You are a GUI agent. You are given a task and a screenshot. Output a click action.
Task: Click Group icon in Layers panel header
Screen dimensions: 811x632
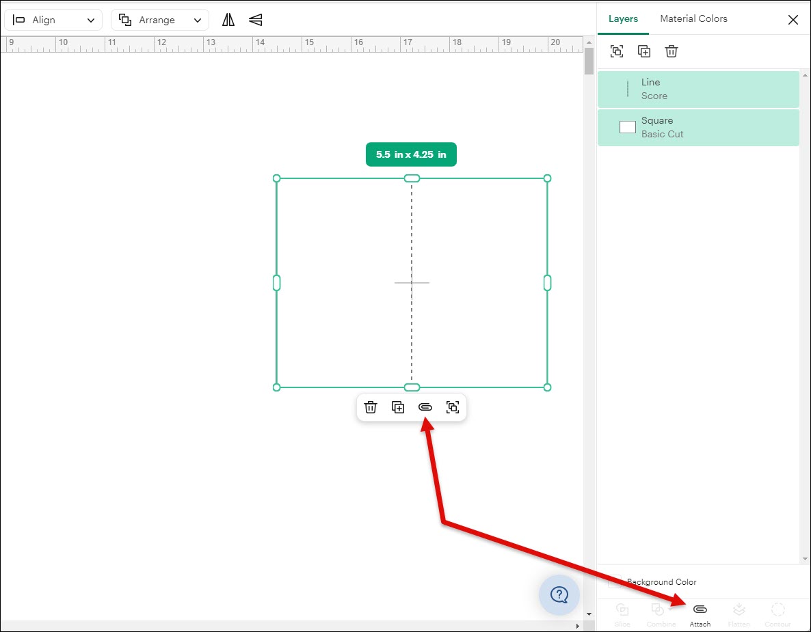(617, 51)
